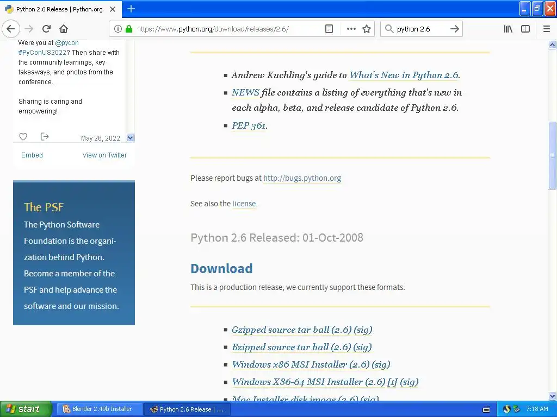Show site information icon in address bar
The height and width of the screenshot is (417, 557).
click(117, 29)
